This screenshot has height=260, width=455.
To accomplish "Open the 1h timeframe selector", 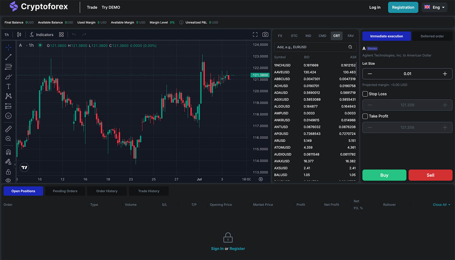I will point(7,35).
